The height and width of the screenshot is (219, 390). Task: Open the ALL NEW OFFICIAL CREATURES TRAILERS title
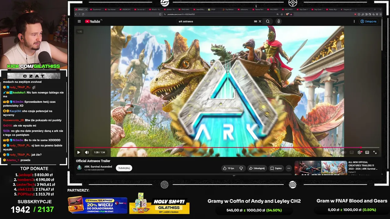363,165
